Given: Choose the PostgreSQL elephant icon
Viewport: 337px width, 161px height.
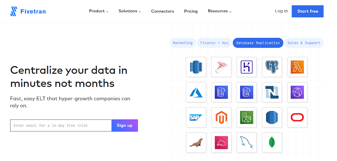Looking at the screenshot, I should tap(272, 67).
